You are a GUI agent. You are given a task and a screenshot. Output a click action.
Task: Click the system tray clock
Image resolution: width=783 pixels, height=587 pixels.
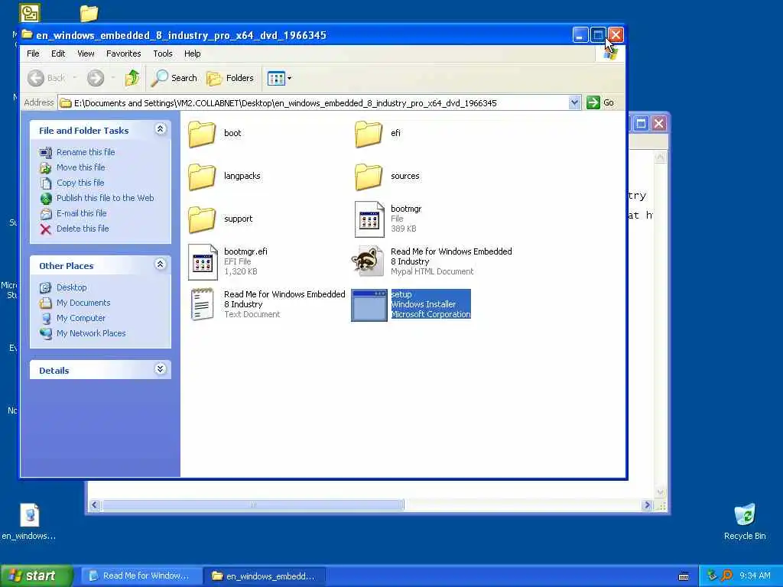[x=755, y=576]
